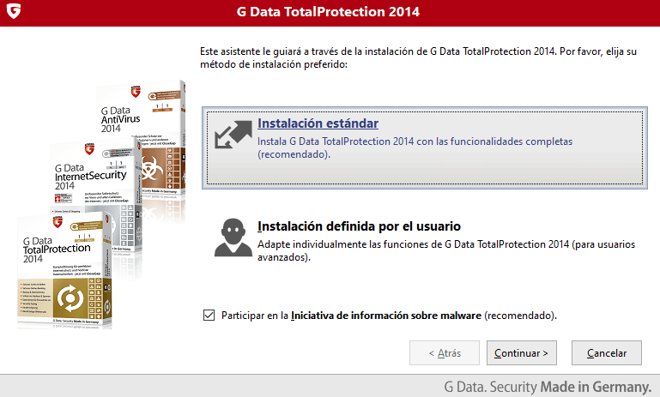
Task: Click the G Data TotalProtection 2014 box image
Action: point(65,271)
